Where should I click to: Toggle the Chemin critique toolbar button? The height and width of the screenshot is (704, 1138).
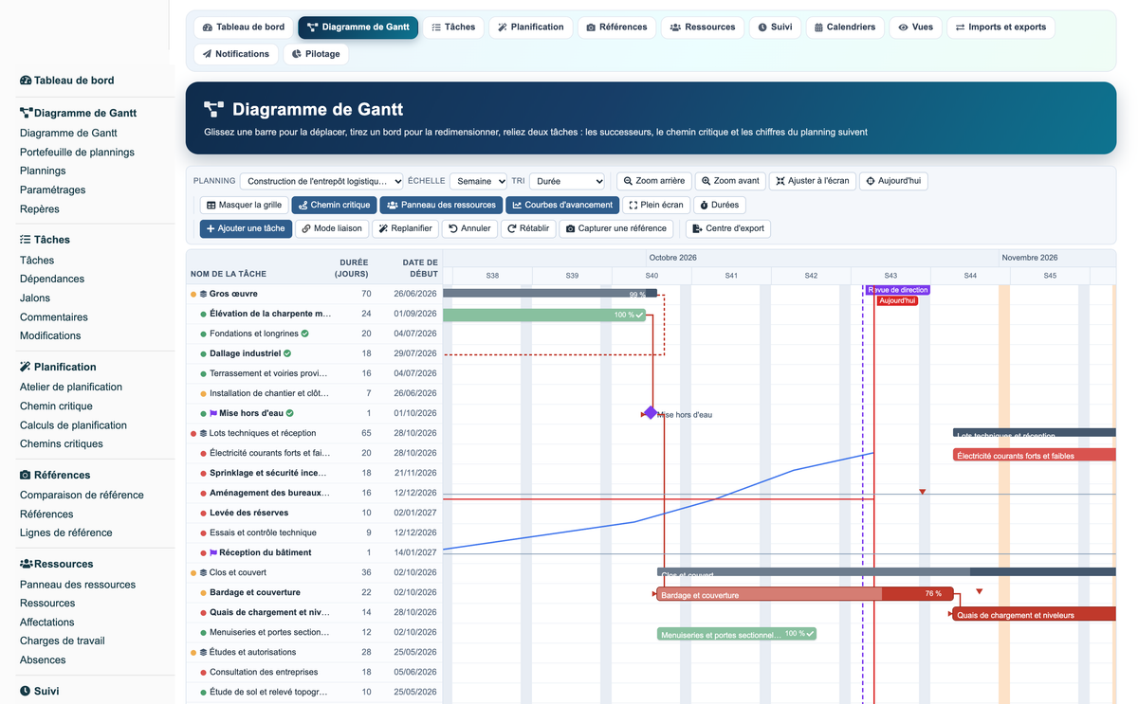click(x=334, y=205)
